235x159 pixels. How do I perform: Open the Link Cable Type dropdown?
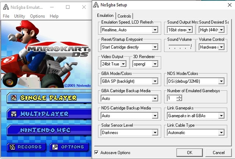[x=196, y=132]
